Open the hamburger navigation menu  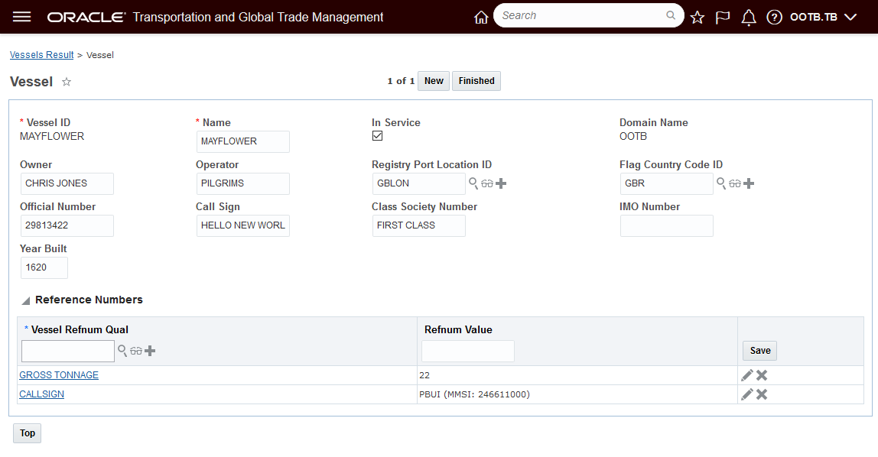click(22, 17)
